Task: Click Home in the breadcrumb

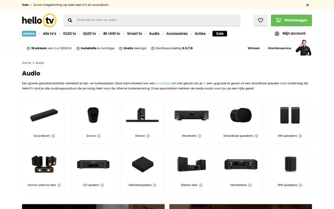Action: click(x=26, y=63)
